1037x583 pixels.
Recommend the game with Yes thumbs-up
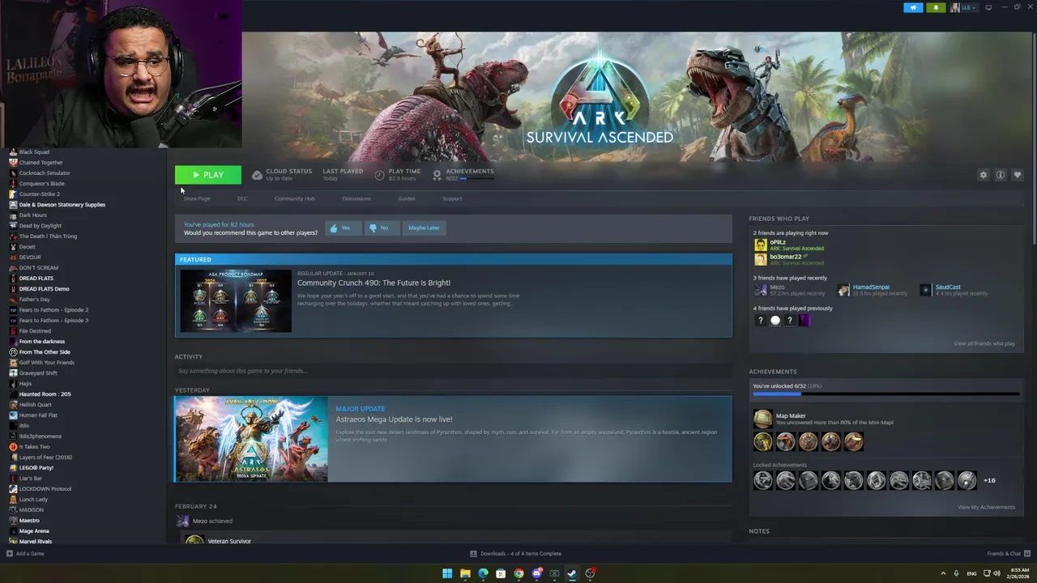tap(342, 228)
